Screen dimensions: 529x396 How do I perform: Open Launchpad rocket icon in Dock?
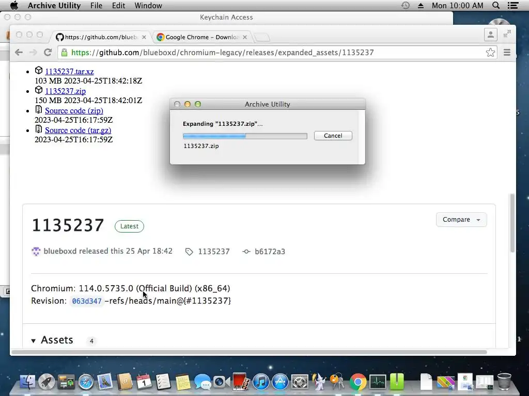click(46, 382)
